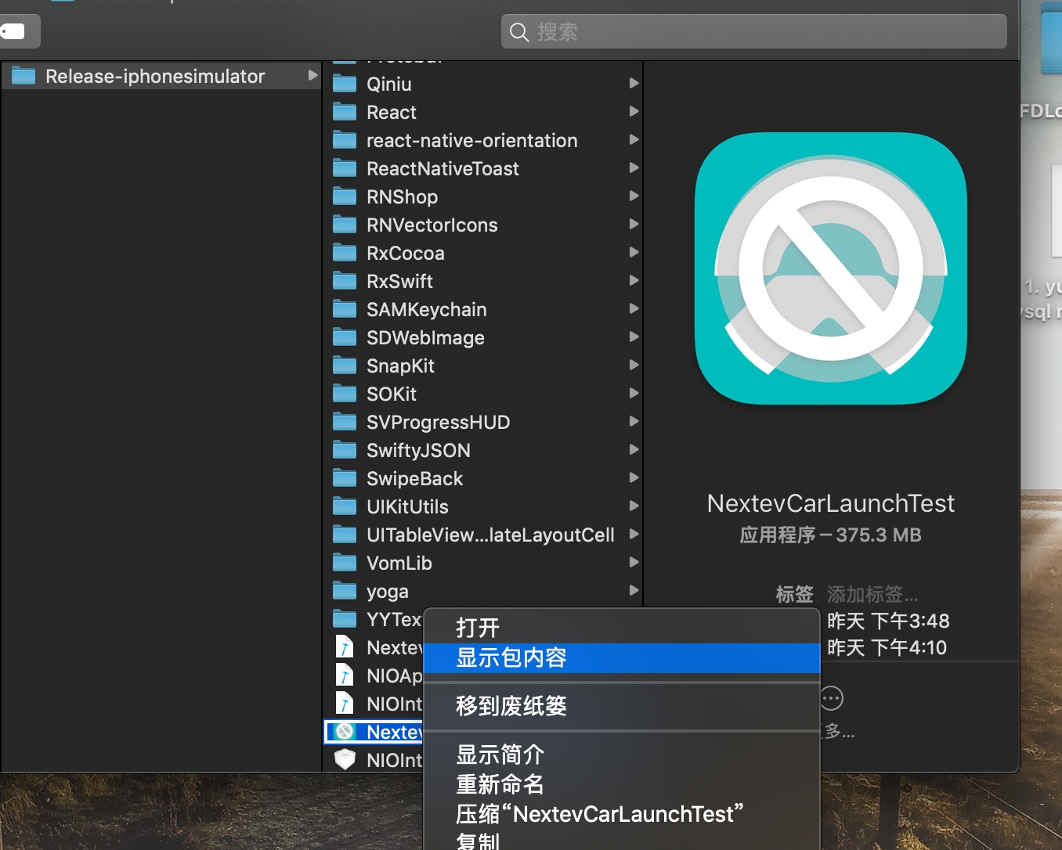Click the large NextevCarLaunchTest preview image
The height and width of the screenshot is (850, 1062).
(x=831, y=268)
